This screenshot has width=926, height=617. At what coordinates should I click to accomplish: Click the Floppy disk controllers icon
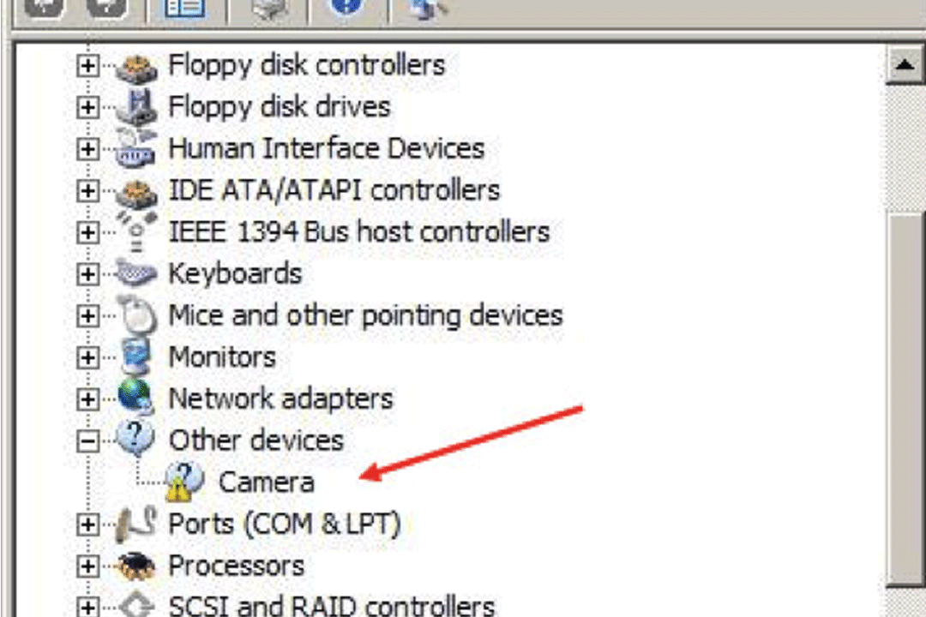pos(136,66)
